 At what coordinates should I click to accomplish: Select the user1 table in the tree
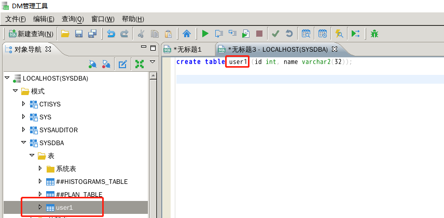(64, 208)
